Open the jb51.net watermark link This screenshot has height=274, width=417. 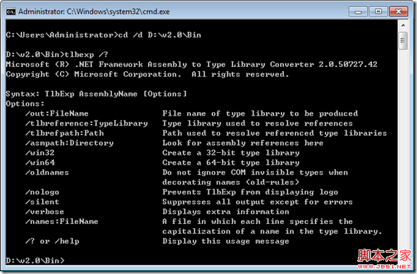[385, 266]
